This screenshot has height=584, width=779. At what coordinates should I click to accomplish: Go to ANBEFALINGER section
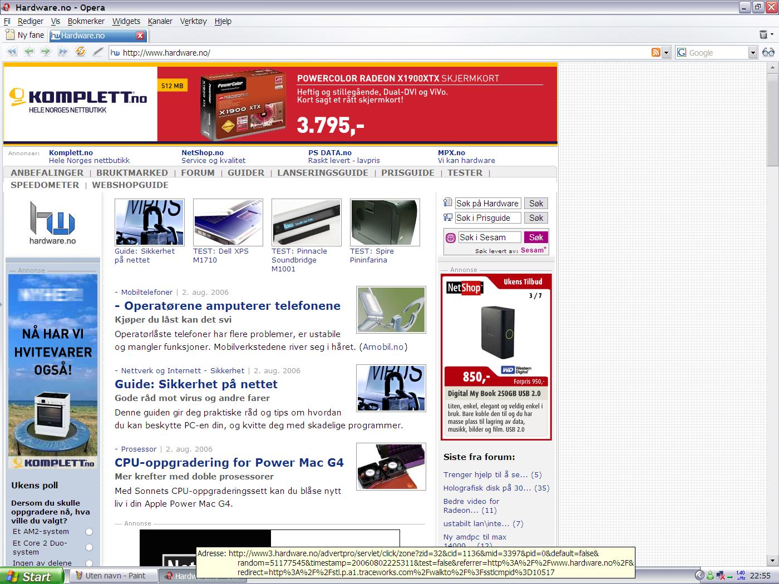(47, 173)
